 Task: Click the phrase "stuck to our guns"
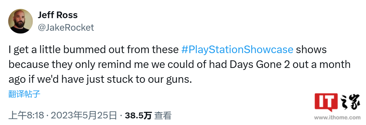click(x=149, y=79)
